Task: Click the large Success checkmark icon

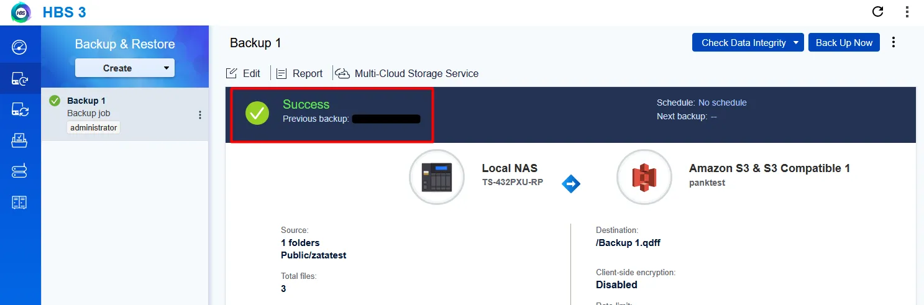Action: click(257, 113)
